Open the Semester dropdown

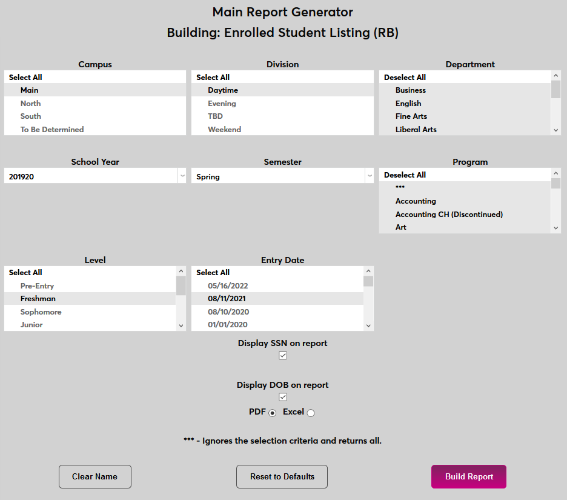(370, 175)
